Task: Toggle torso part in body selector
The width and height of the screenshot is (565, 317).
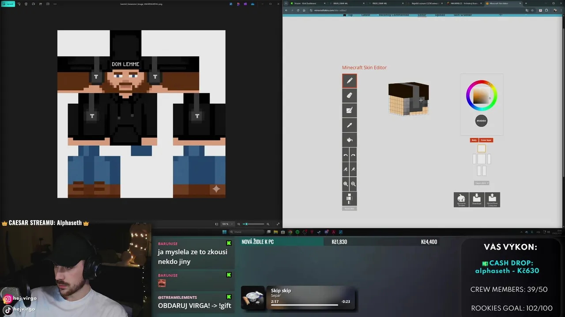Action: tap(481, 159)
